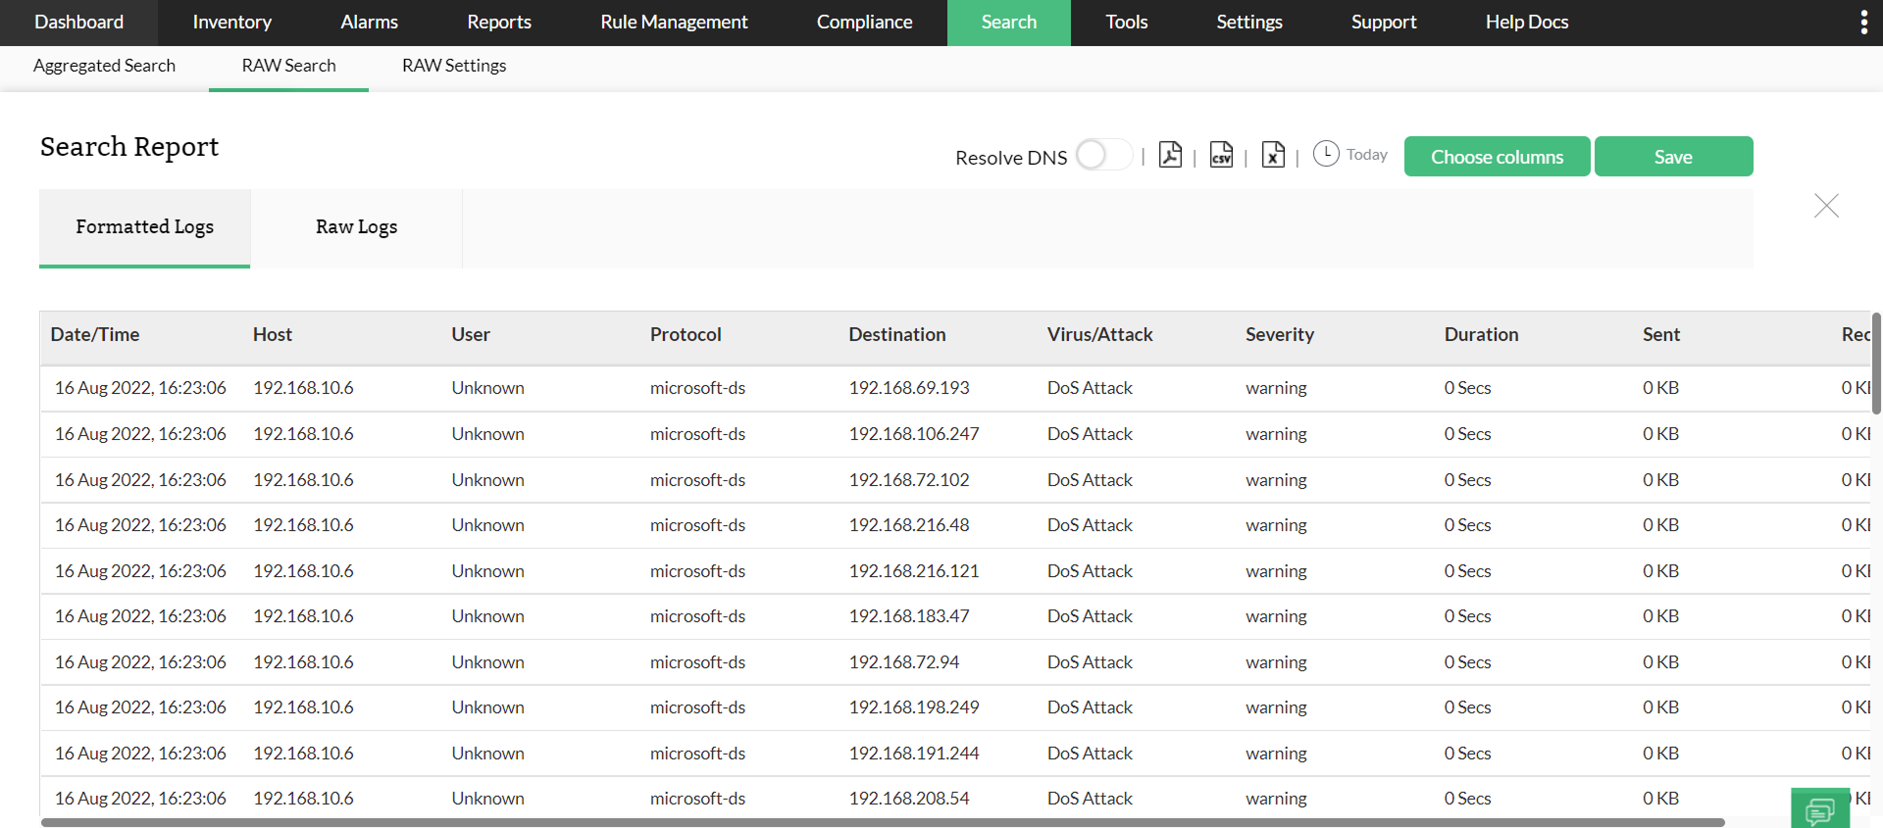This screenshot has height=828, width=1883.
Task: Click the horizontal scrollbar under the table
Action: (883, 822)
